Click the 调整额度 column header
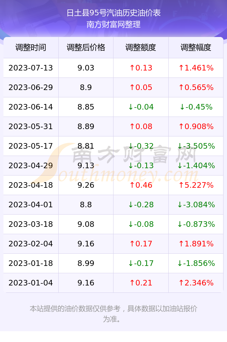This screenshot has height=342, width=227. point(141,47)
